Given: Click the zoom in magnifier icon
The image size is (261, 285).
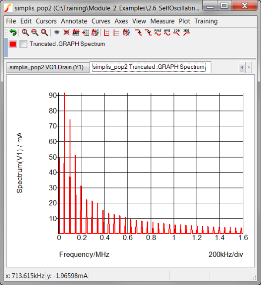Looking at the screenshot, I should point(35,33).
